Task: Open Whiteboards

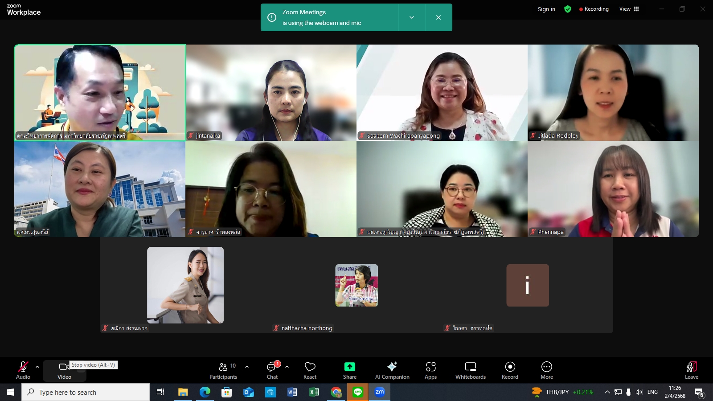Action: pos(471,370)
